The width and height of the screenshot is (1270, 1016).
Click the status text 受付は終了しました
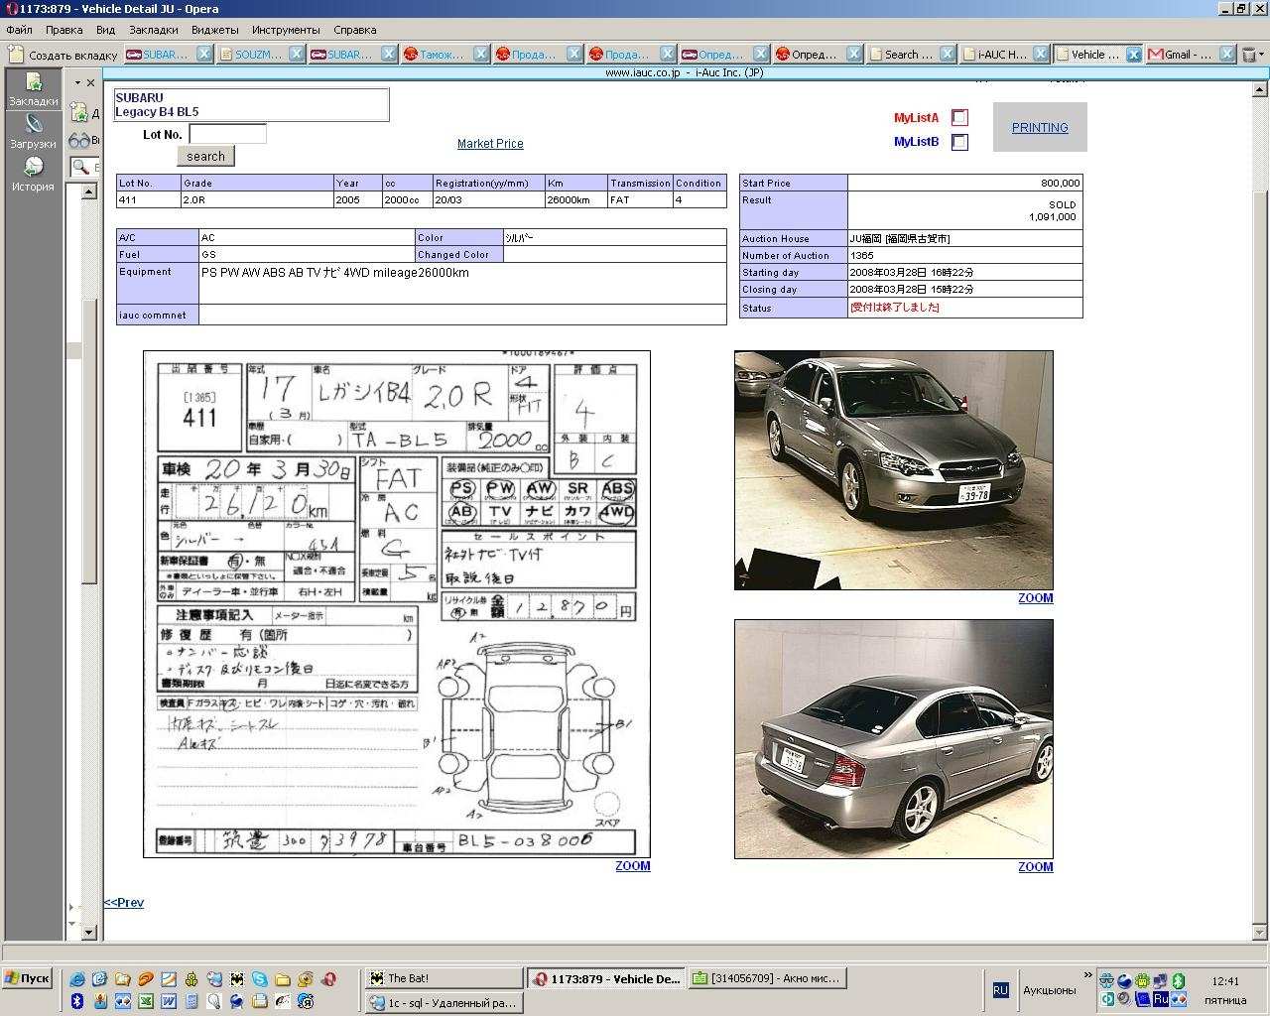(895, 308)
